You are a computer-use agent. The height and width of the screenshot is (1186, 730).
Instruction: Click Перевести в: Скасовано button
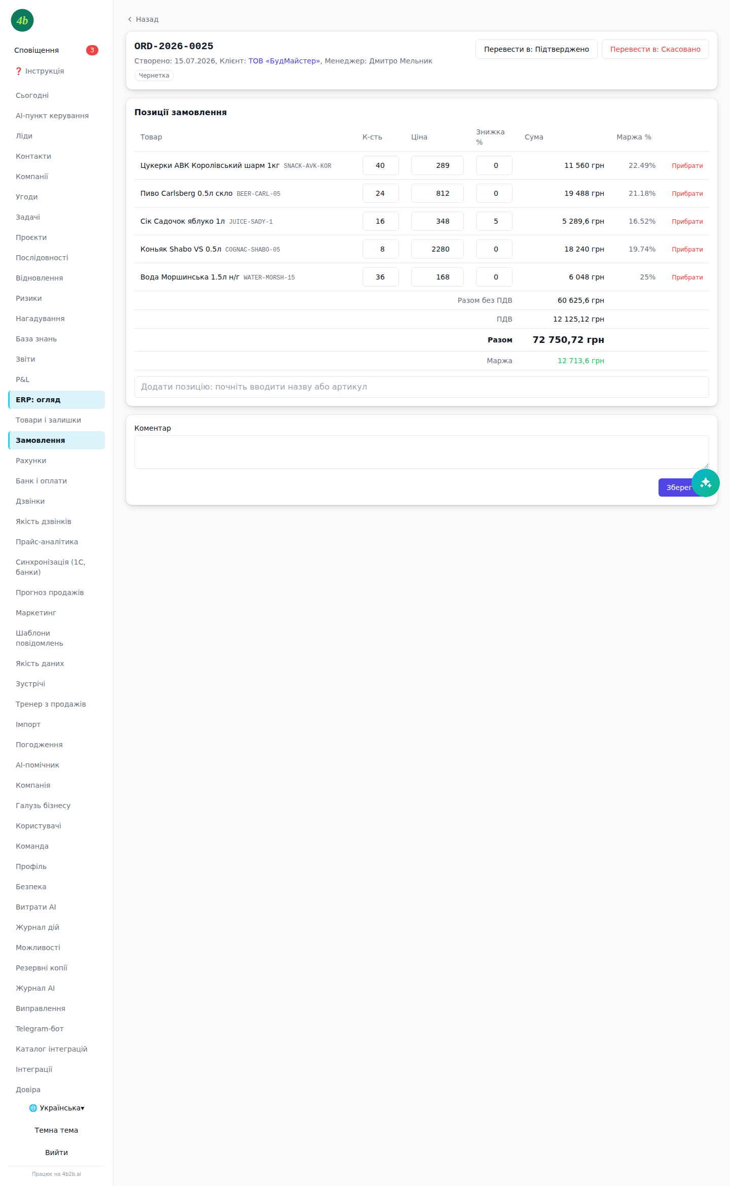coord(655,49)
